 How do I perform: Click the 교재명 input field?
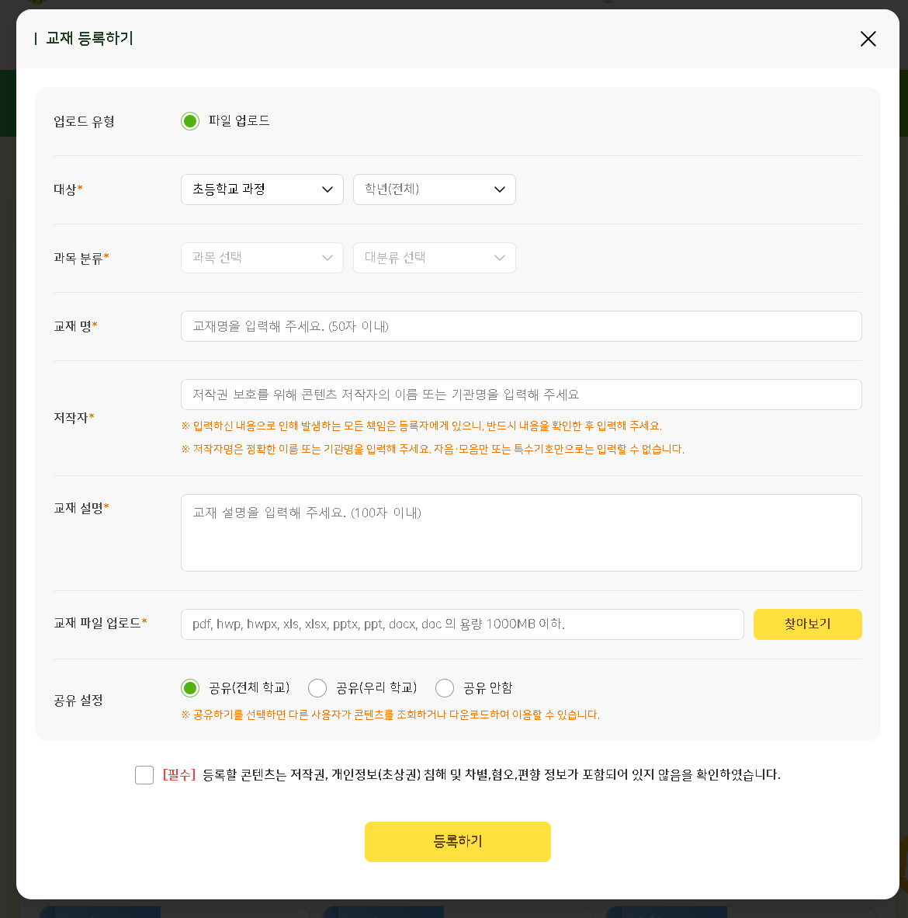(521, 326)
